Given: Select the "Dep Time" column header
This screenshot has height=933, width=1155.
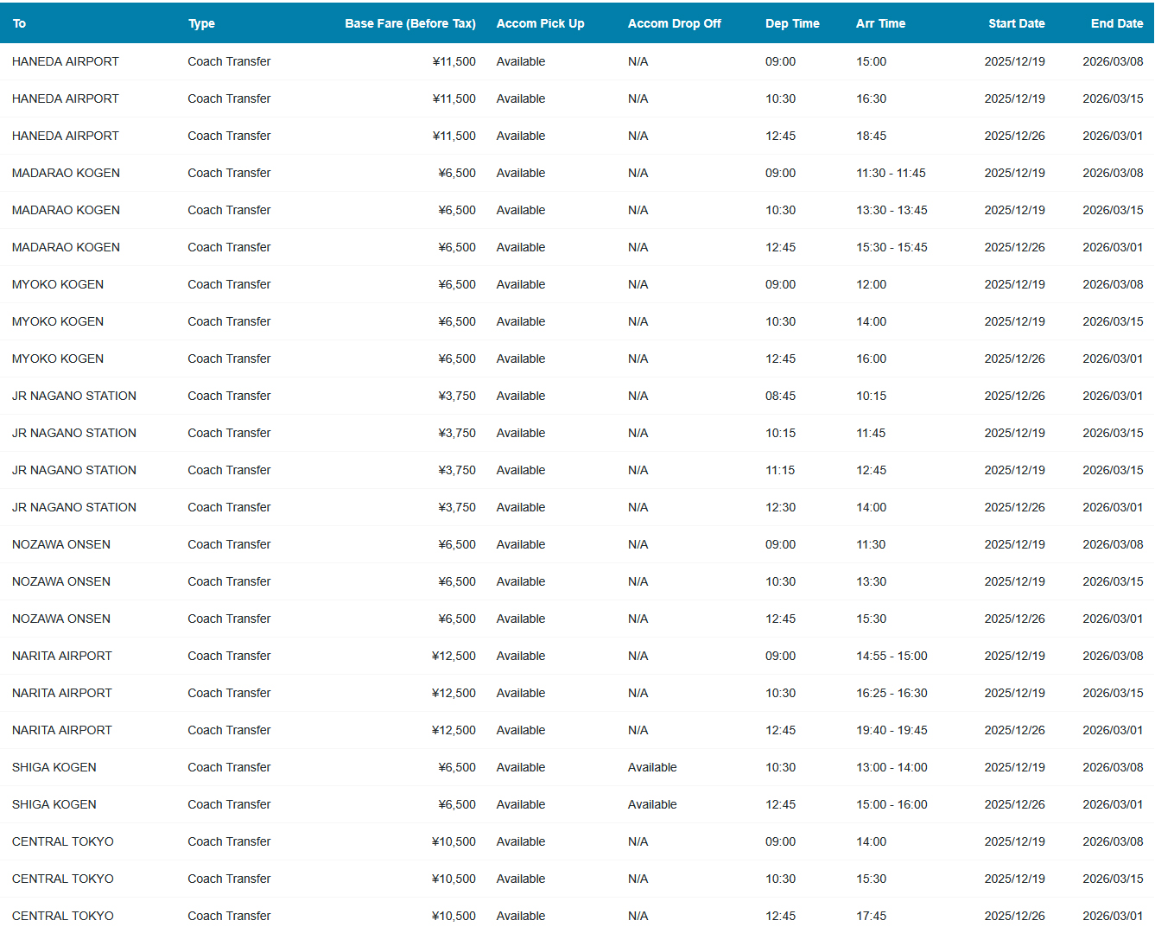Looking at the screenshot, I should tap(792, 23).
